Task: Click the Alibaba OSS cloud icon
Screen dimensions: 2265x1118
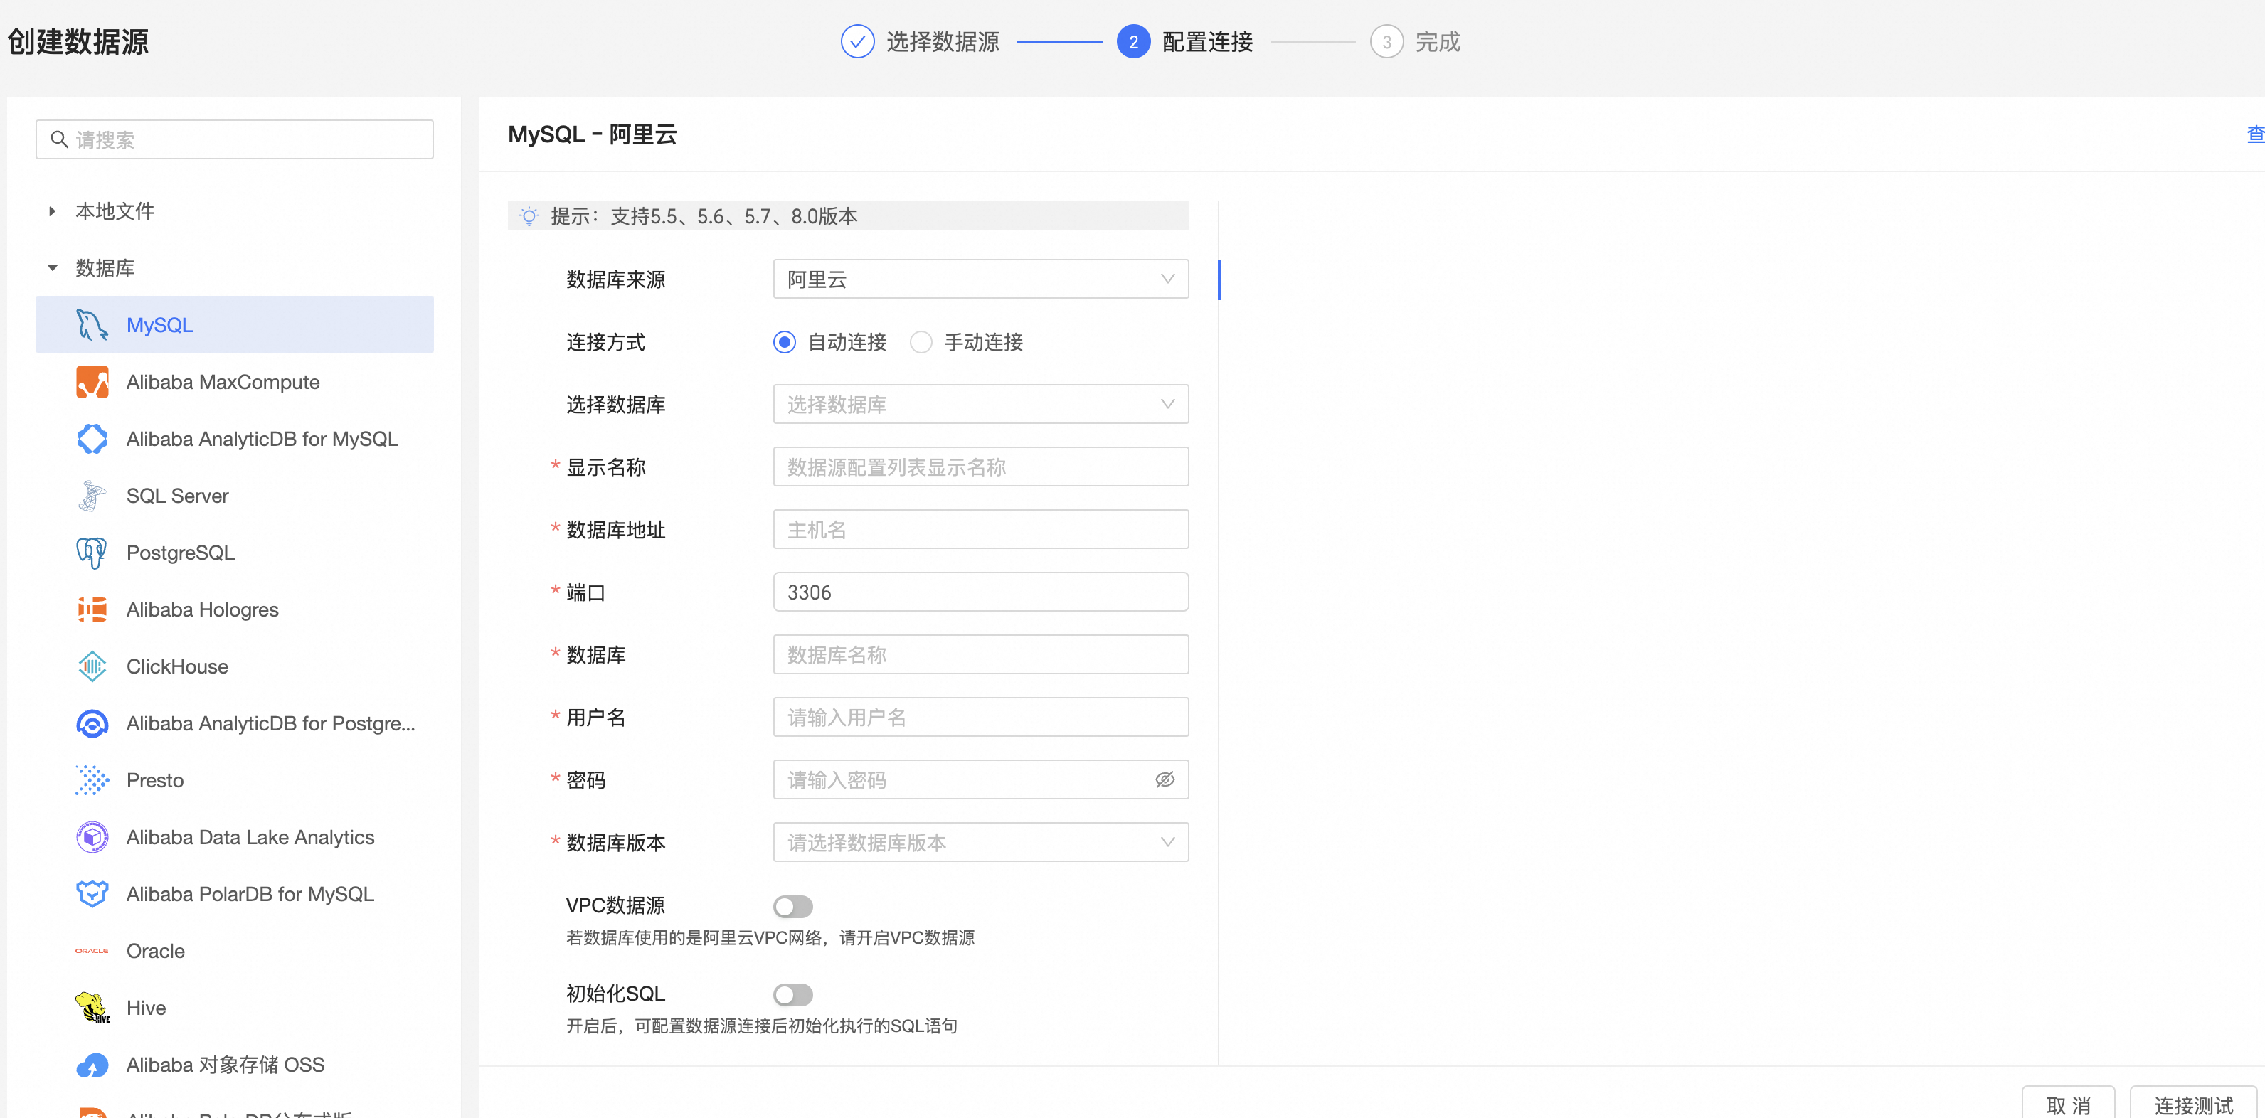Action: 92,1065
